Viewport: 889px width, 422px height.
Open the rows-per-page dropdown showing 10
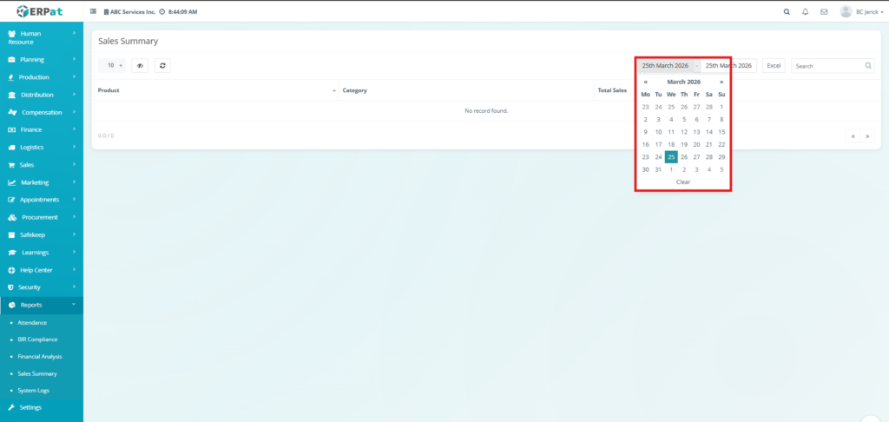113,65
